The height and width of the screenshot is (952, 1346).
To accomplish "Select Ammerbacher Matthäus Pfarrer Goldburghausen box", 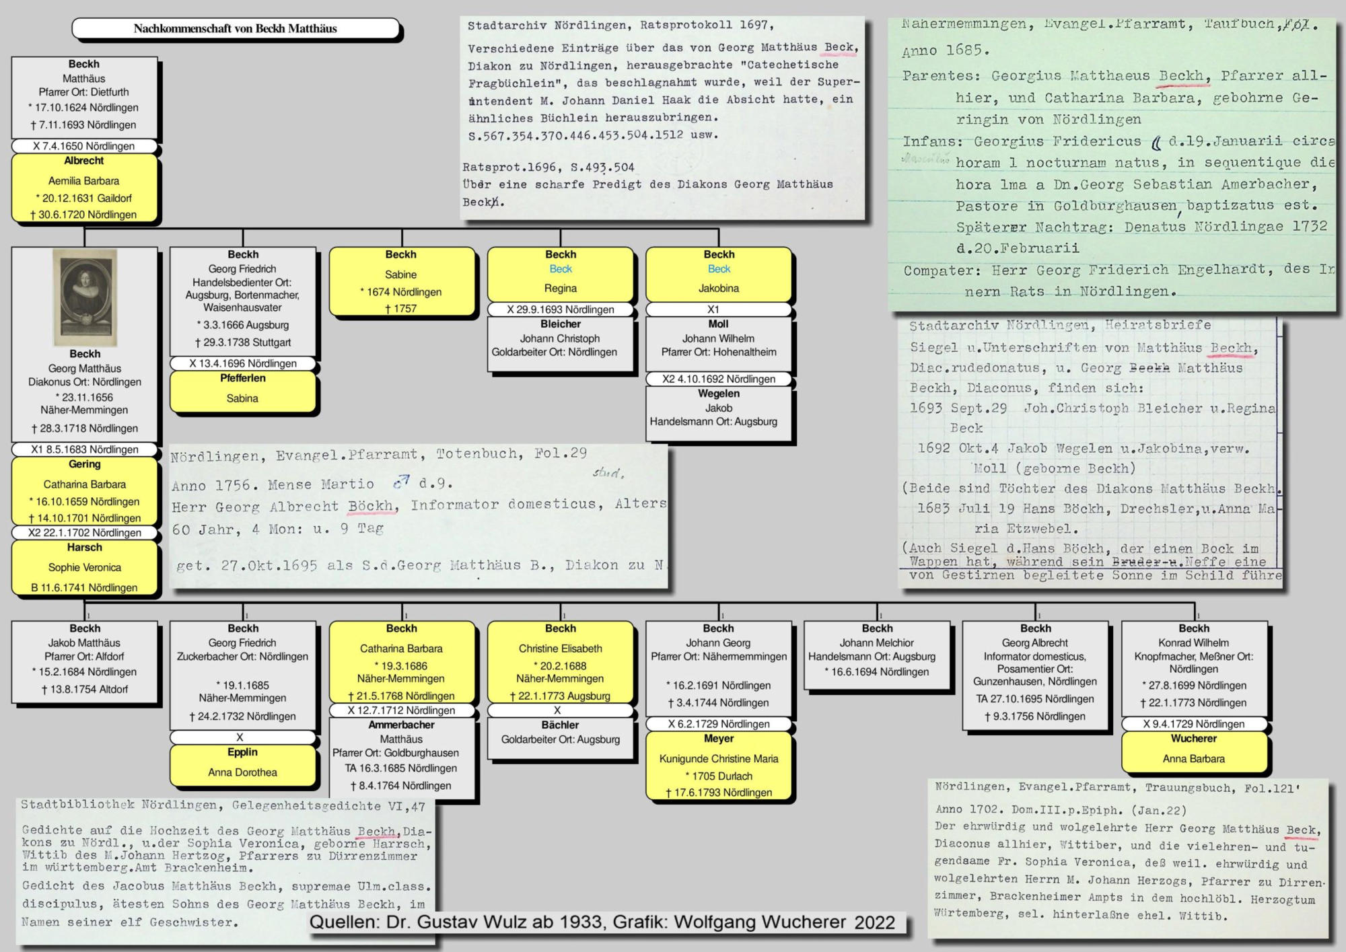I will 401,757.
